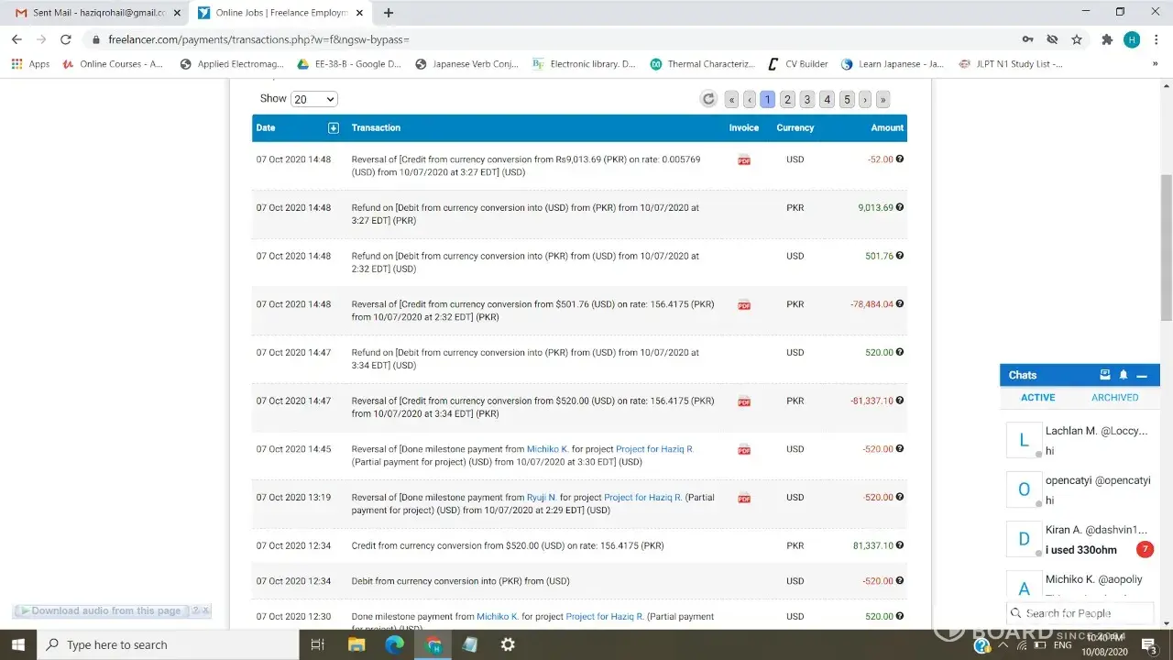1173x660 pixels.
Task: Open Windows taskbar search box
Action: 170,644
